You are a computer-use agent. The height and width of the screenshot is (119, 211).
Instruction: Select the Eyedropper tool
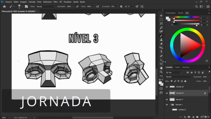[161, 32]
